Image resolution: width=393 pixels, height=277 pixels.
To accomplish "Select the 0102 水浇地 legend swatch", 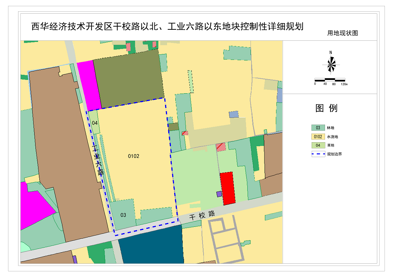I will [x=317, y=137].
